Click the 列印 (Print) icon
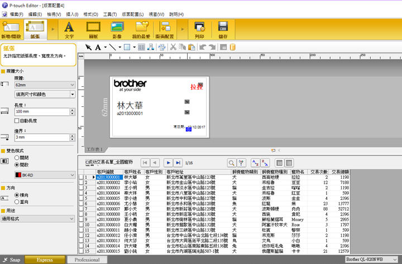 tap(199, 29)
